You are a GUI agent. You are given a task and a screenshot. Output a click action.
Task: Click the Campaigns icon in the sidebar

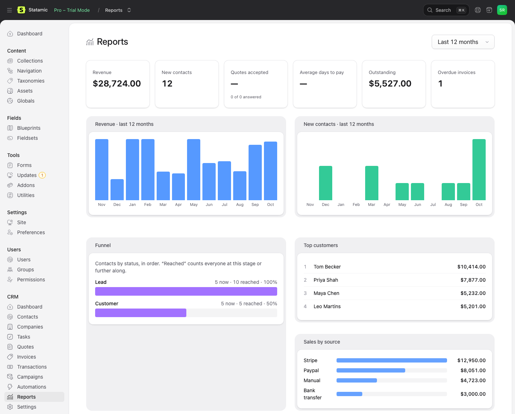tap(10, 377)
